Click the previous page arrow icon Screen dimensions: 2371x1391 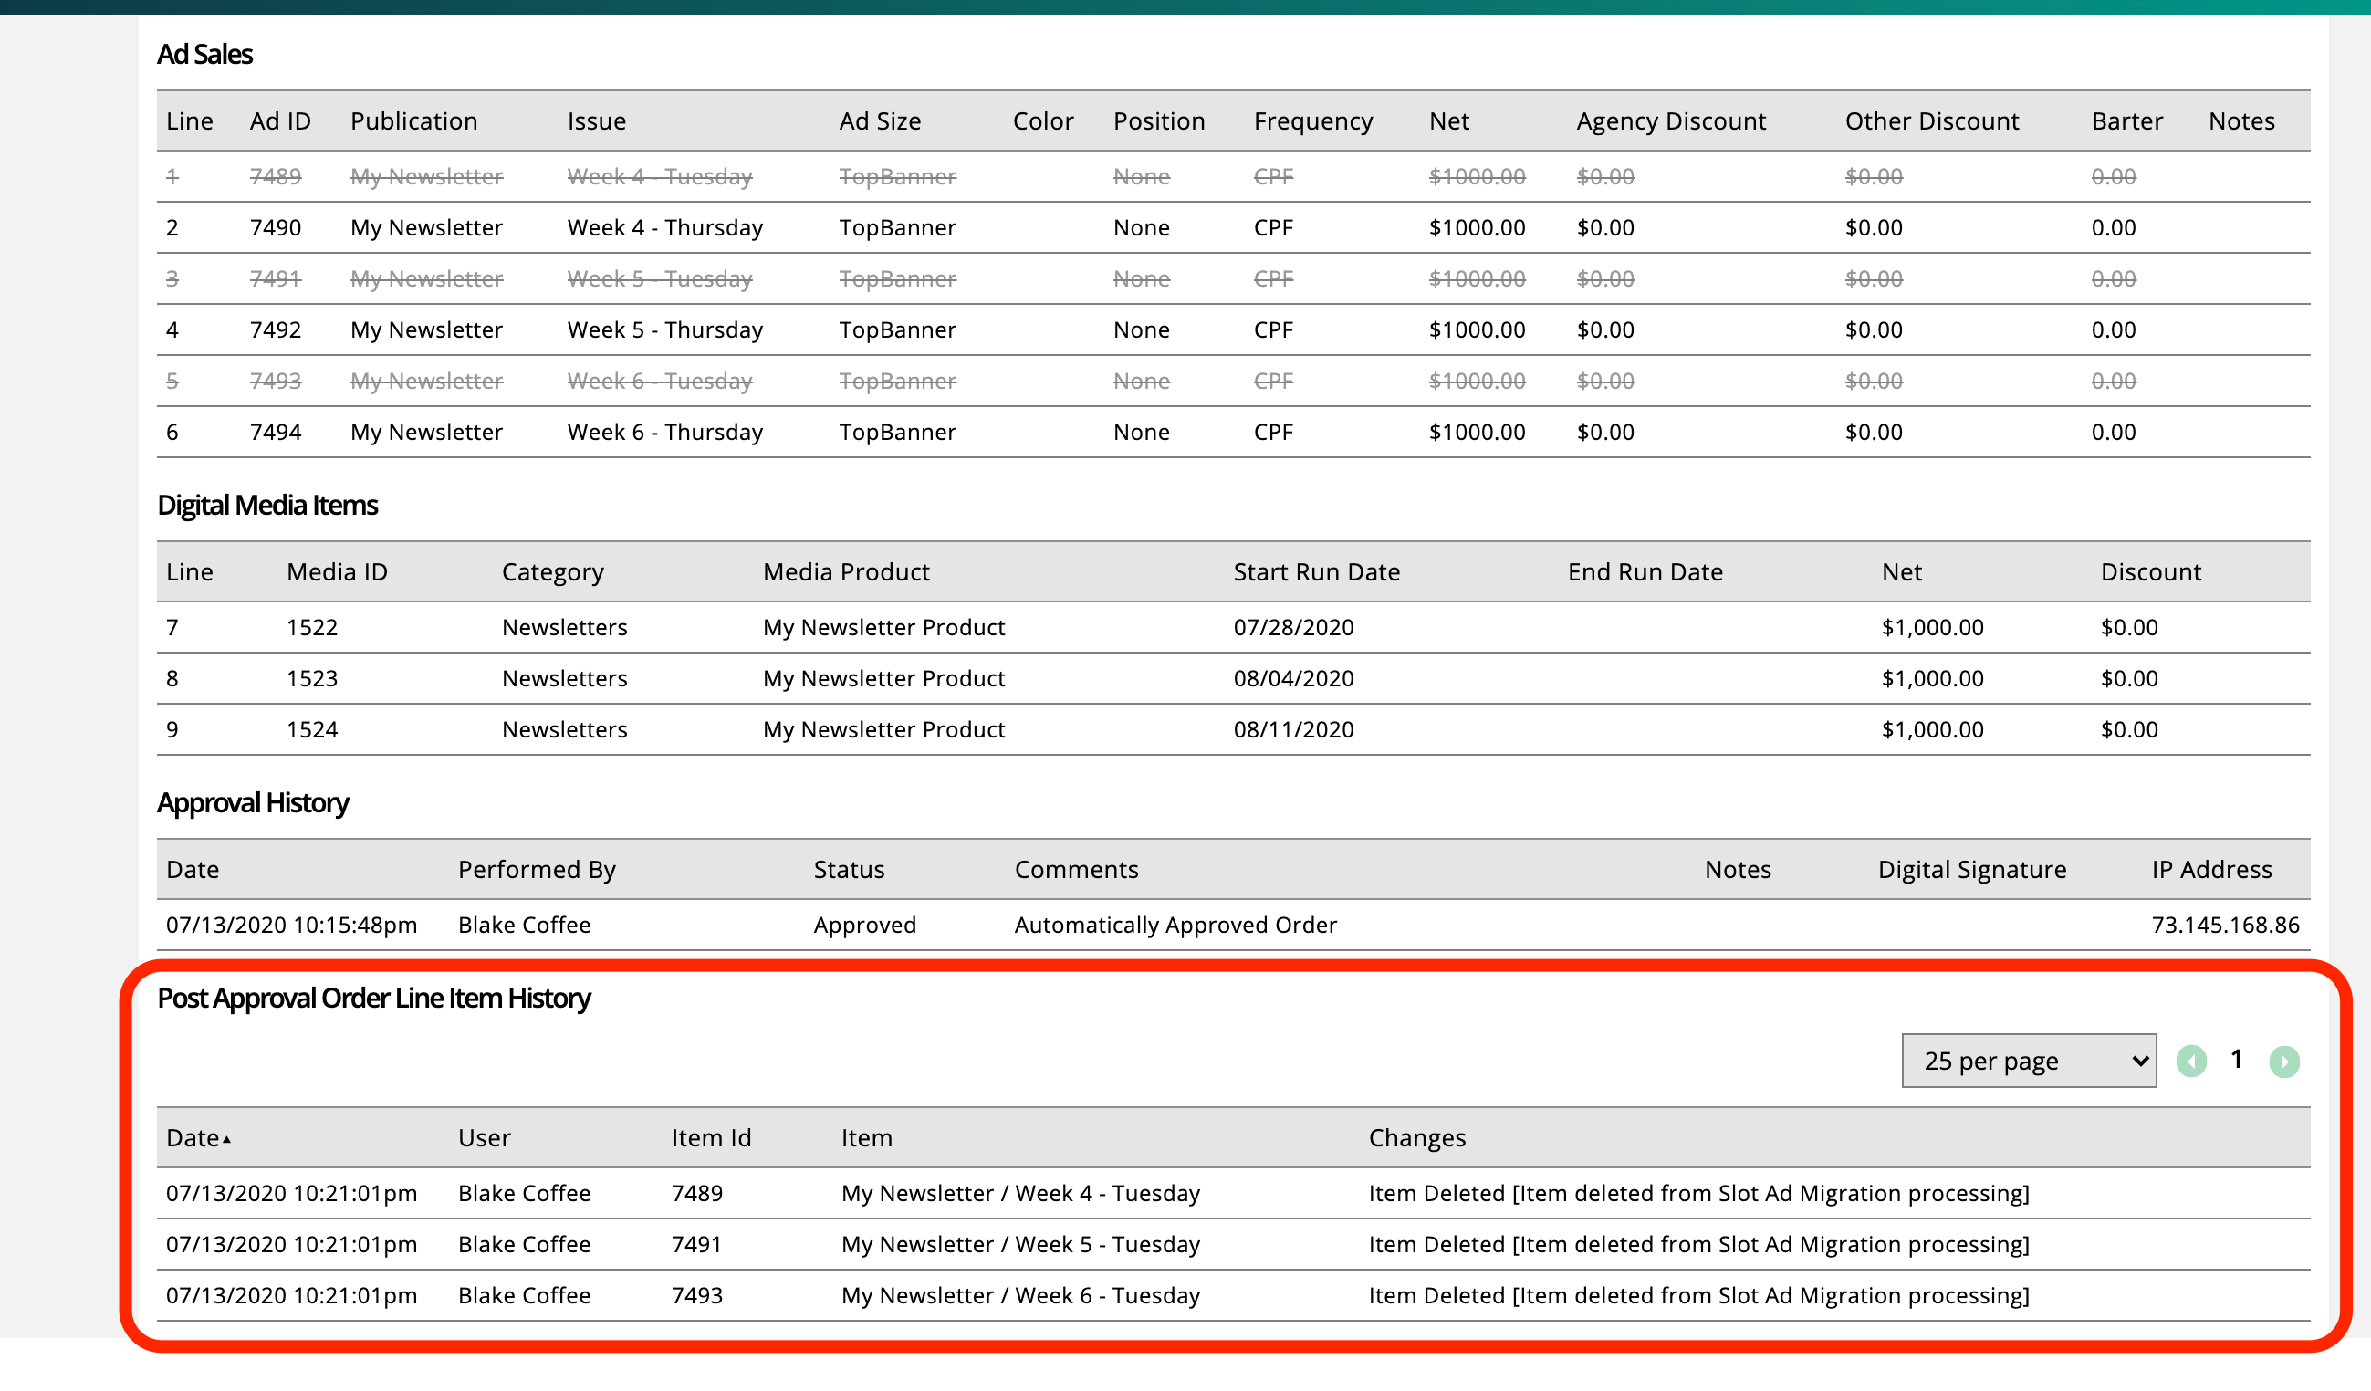2190,1062
